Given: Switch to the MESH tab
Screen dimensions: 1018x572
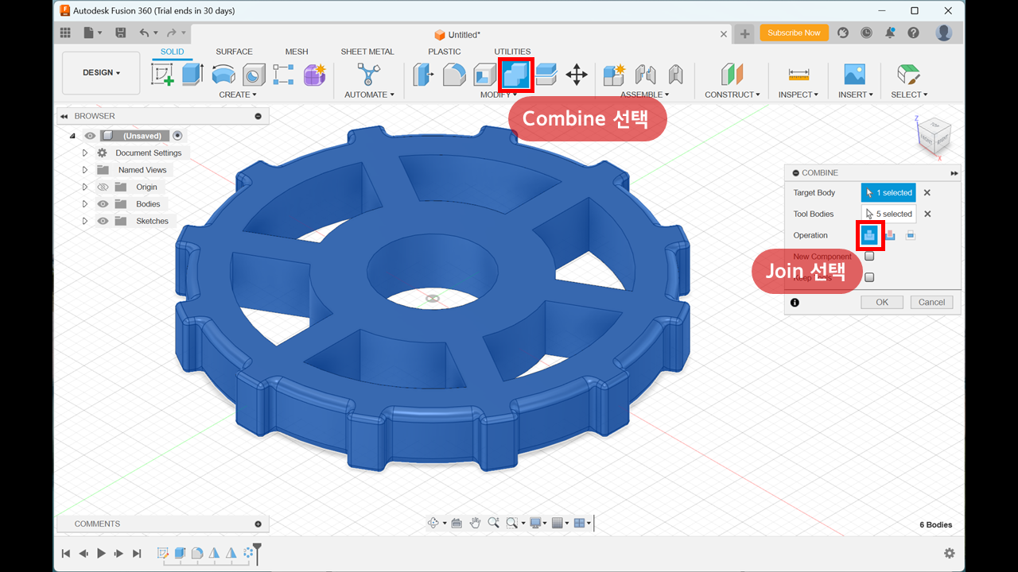Looking at the screenshot, I should tap(297, 52).
